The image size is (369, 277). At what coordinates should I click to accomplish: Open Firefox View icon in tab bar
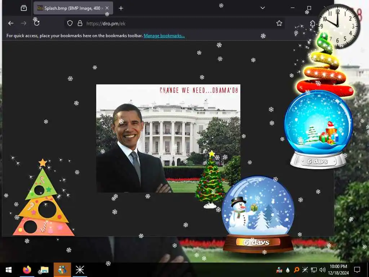coord(24,8)
